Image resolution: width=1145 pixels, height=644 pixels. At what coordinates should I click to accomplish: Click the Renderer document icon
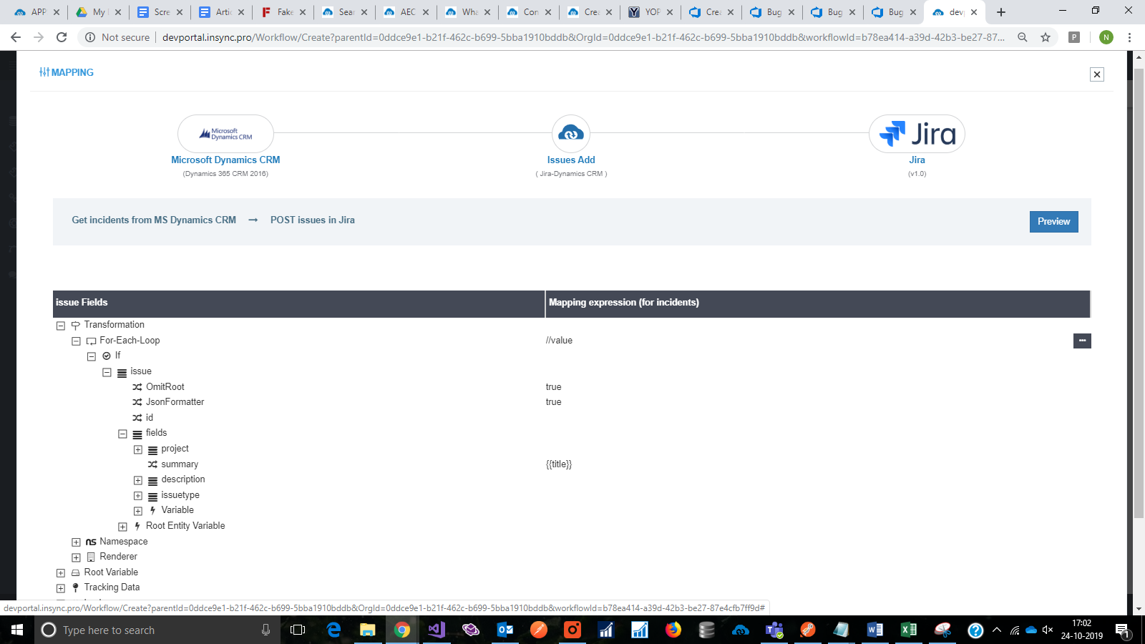pos(91,557)
